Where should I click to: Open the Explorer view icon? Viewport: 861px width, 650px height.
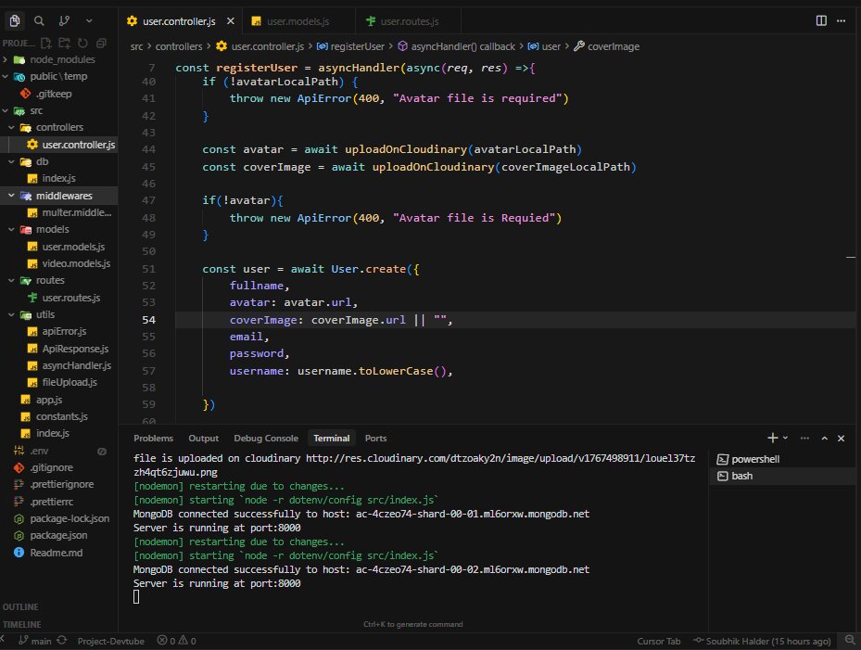click(x=15, y=21)
